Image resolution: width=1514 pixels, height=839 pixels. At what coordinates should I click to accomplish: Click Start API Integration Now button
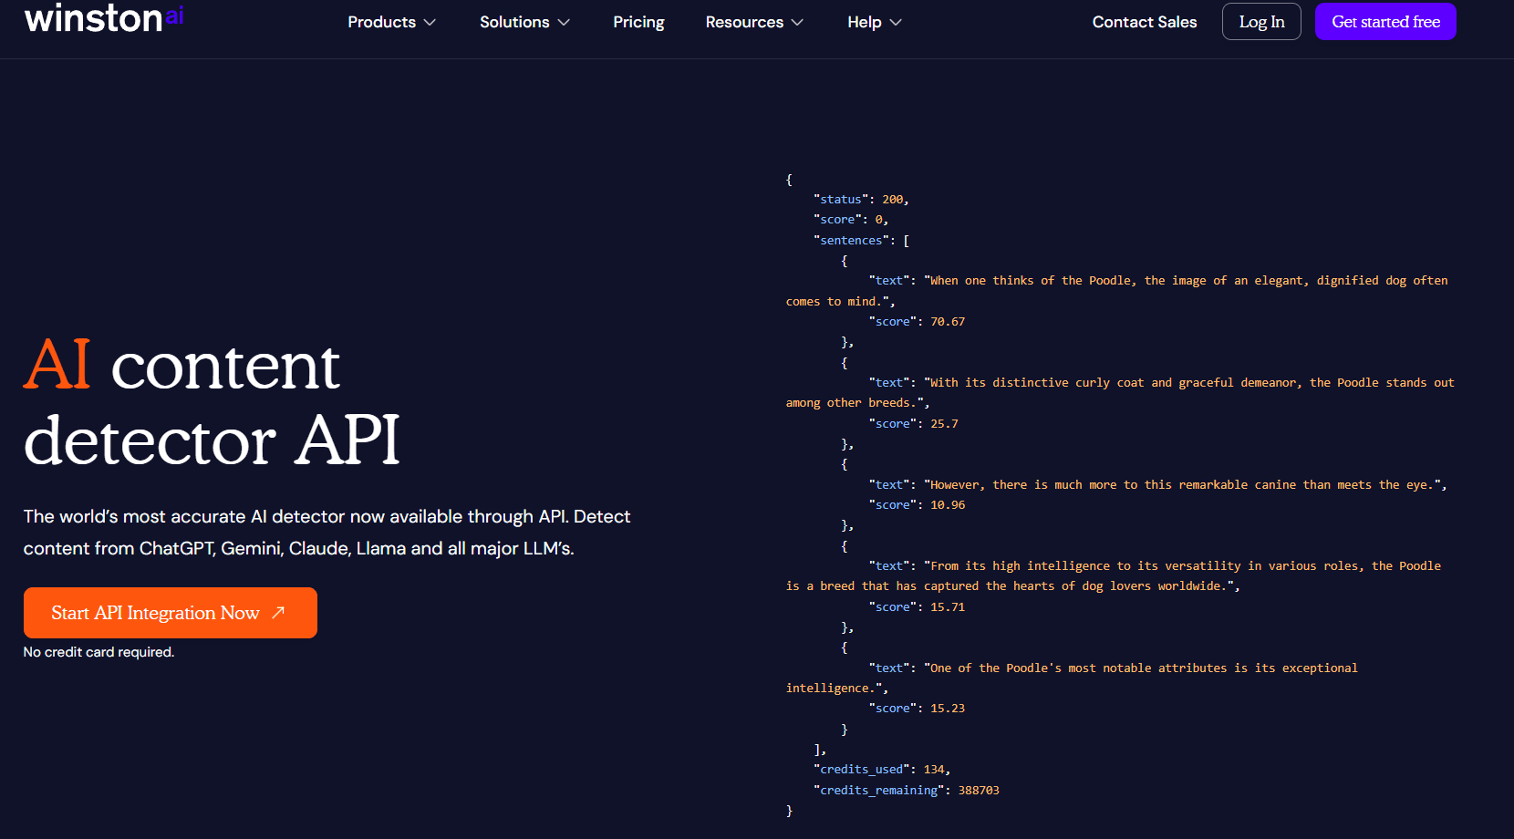(x=171, y=613)
